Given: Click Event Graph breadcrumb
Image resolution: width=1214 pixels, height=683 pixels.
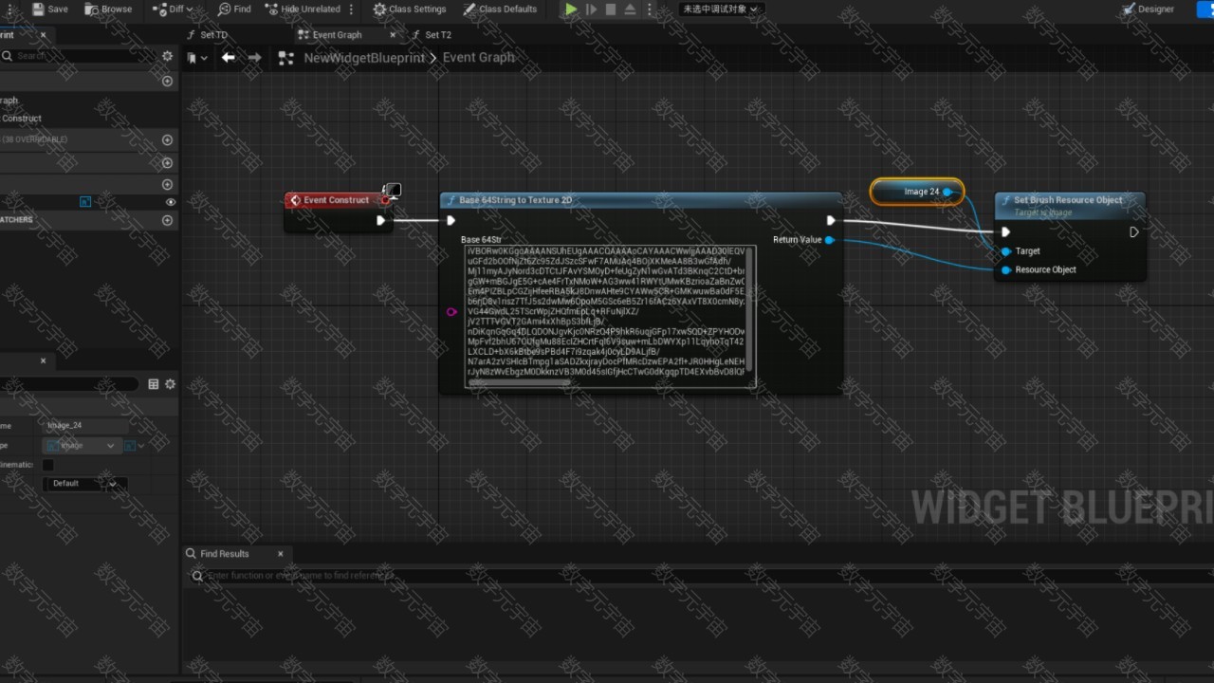Looking at the screenshot, I should (478, 58).
